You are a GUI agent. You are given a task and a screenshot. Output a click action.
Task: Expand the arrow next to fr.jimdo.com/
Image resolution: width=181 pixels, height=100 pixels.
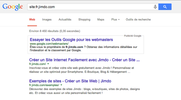click(x=48, y=64)
